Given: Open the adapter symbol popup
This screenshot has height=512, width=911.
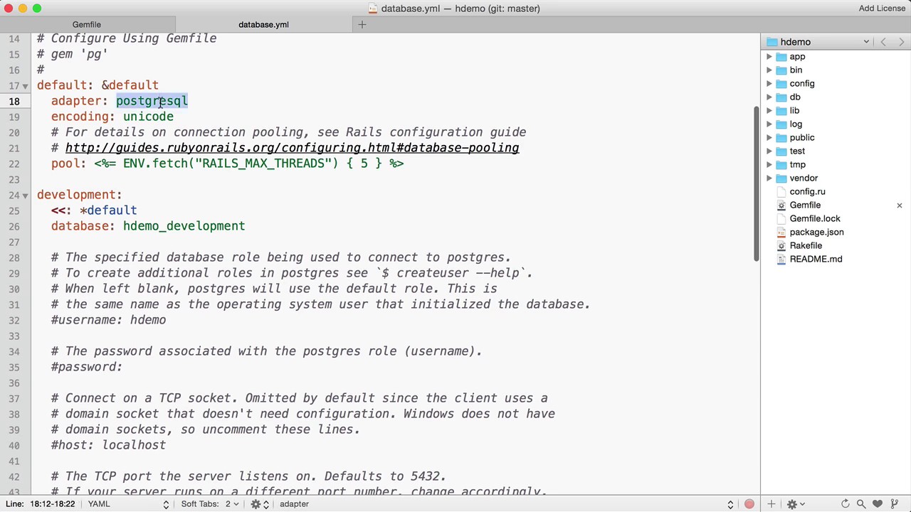Looking at the screenshot, I should tap(505, 504).
